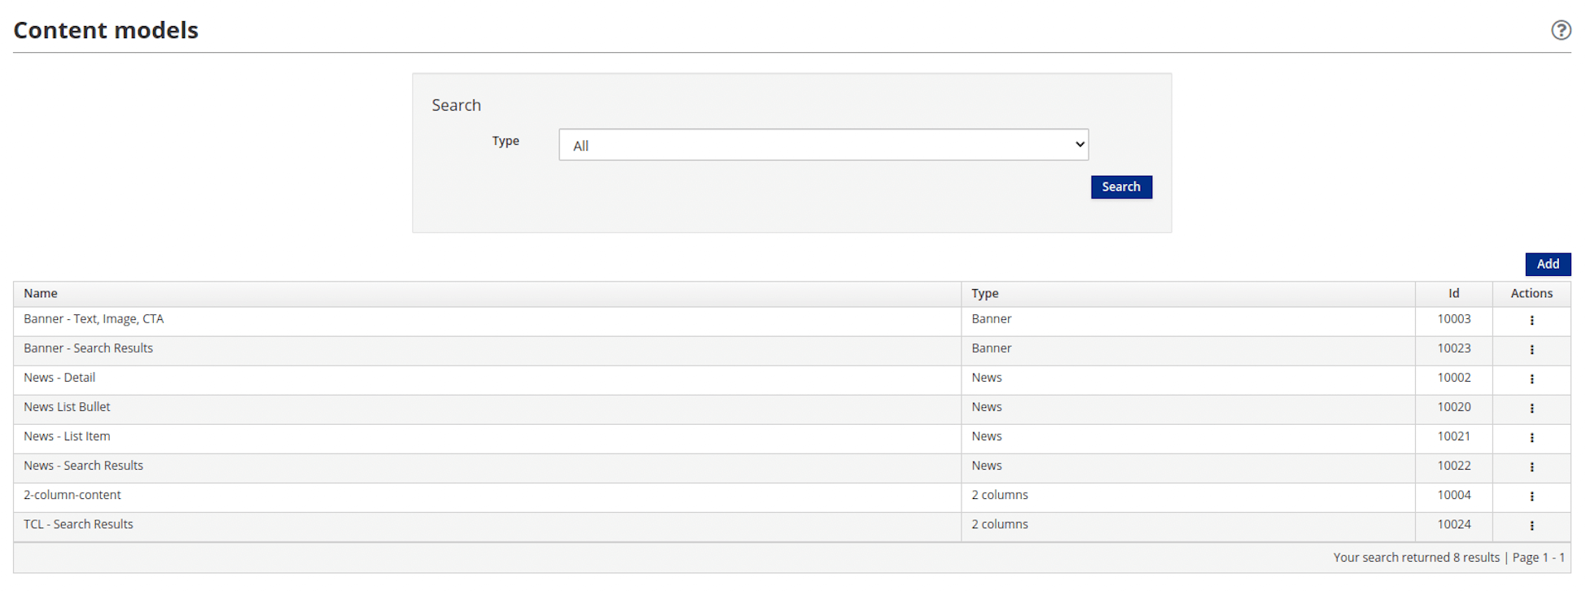Expand the Type dropdown set to All
This screenshot has height=591, width=1586.
click(823, 145)
